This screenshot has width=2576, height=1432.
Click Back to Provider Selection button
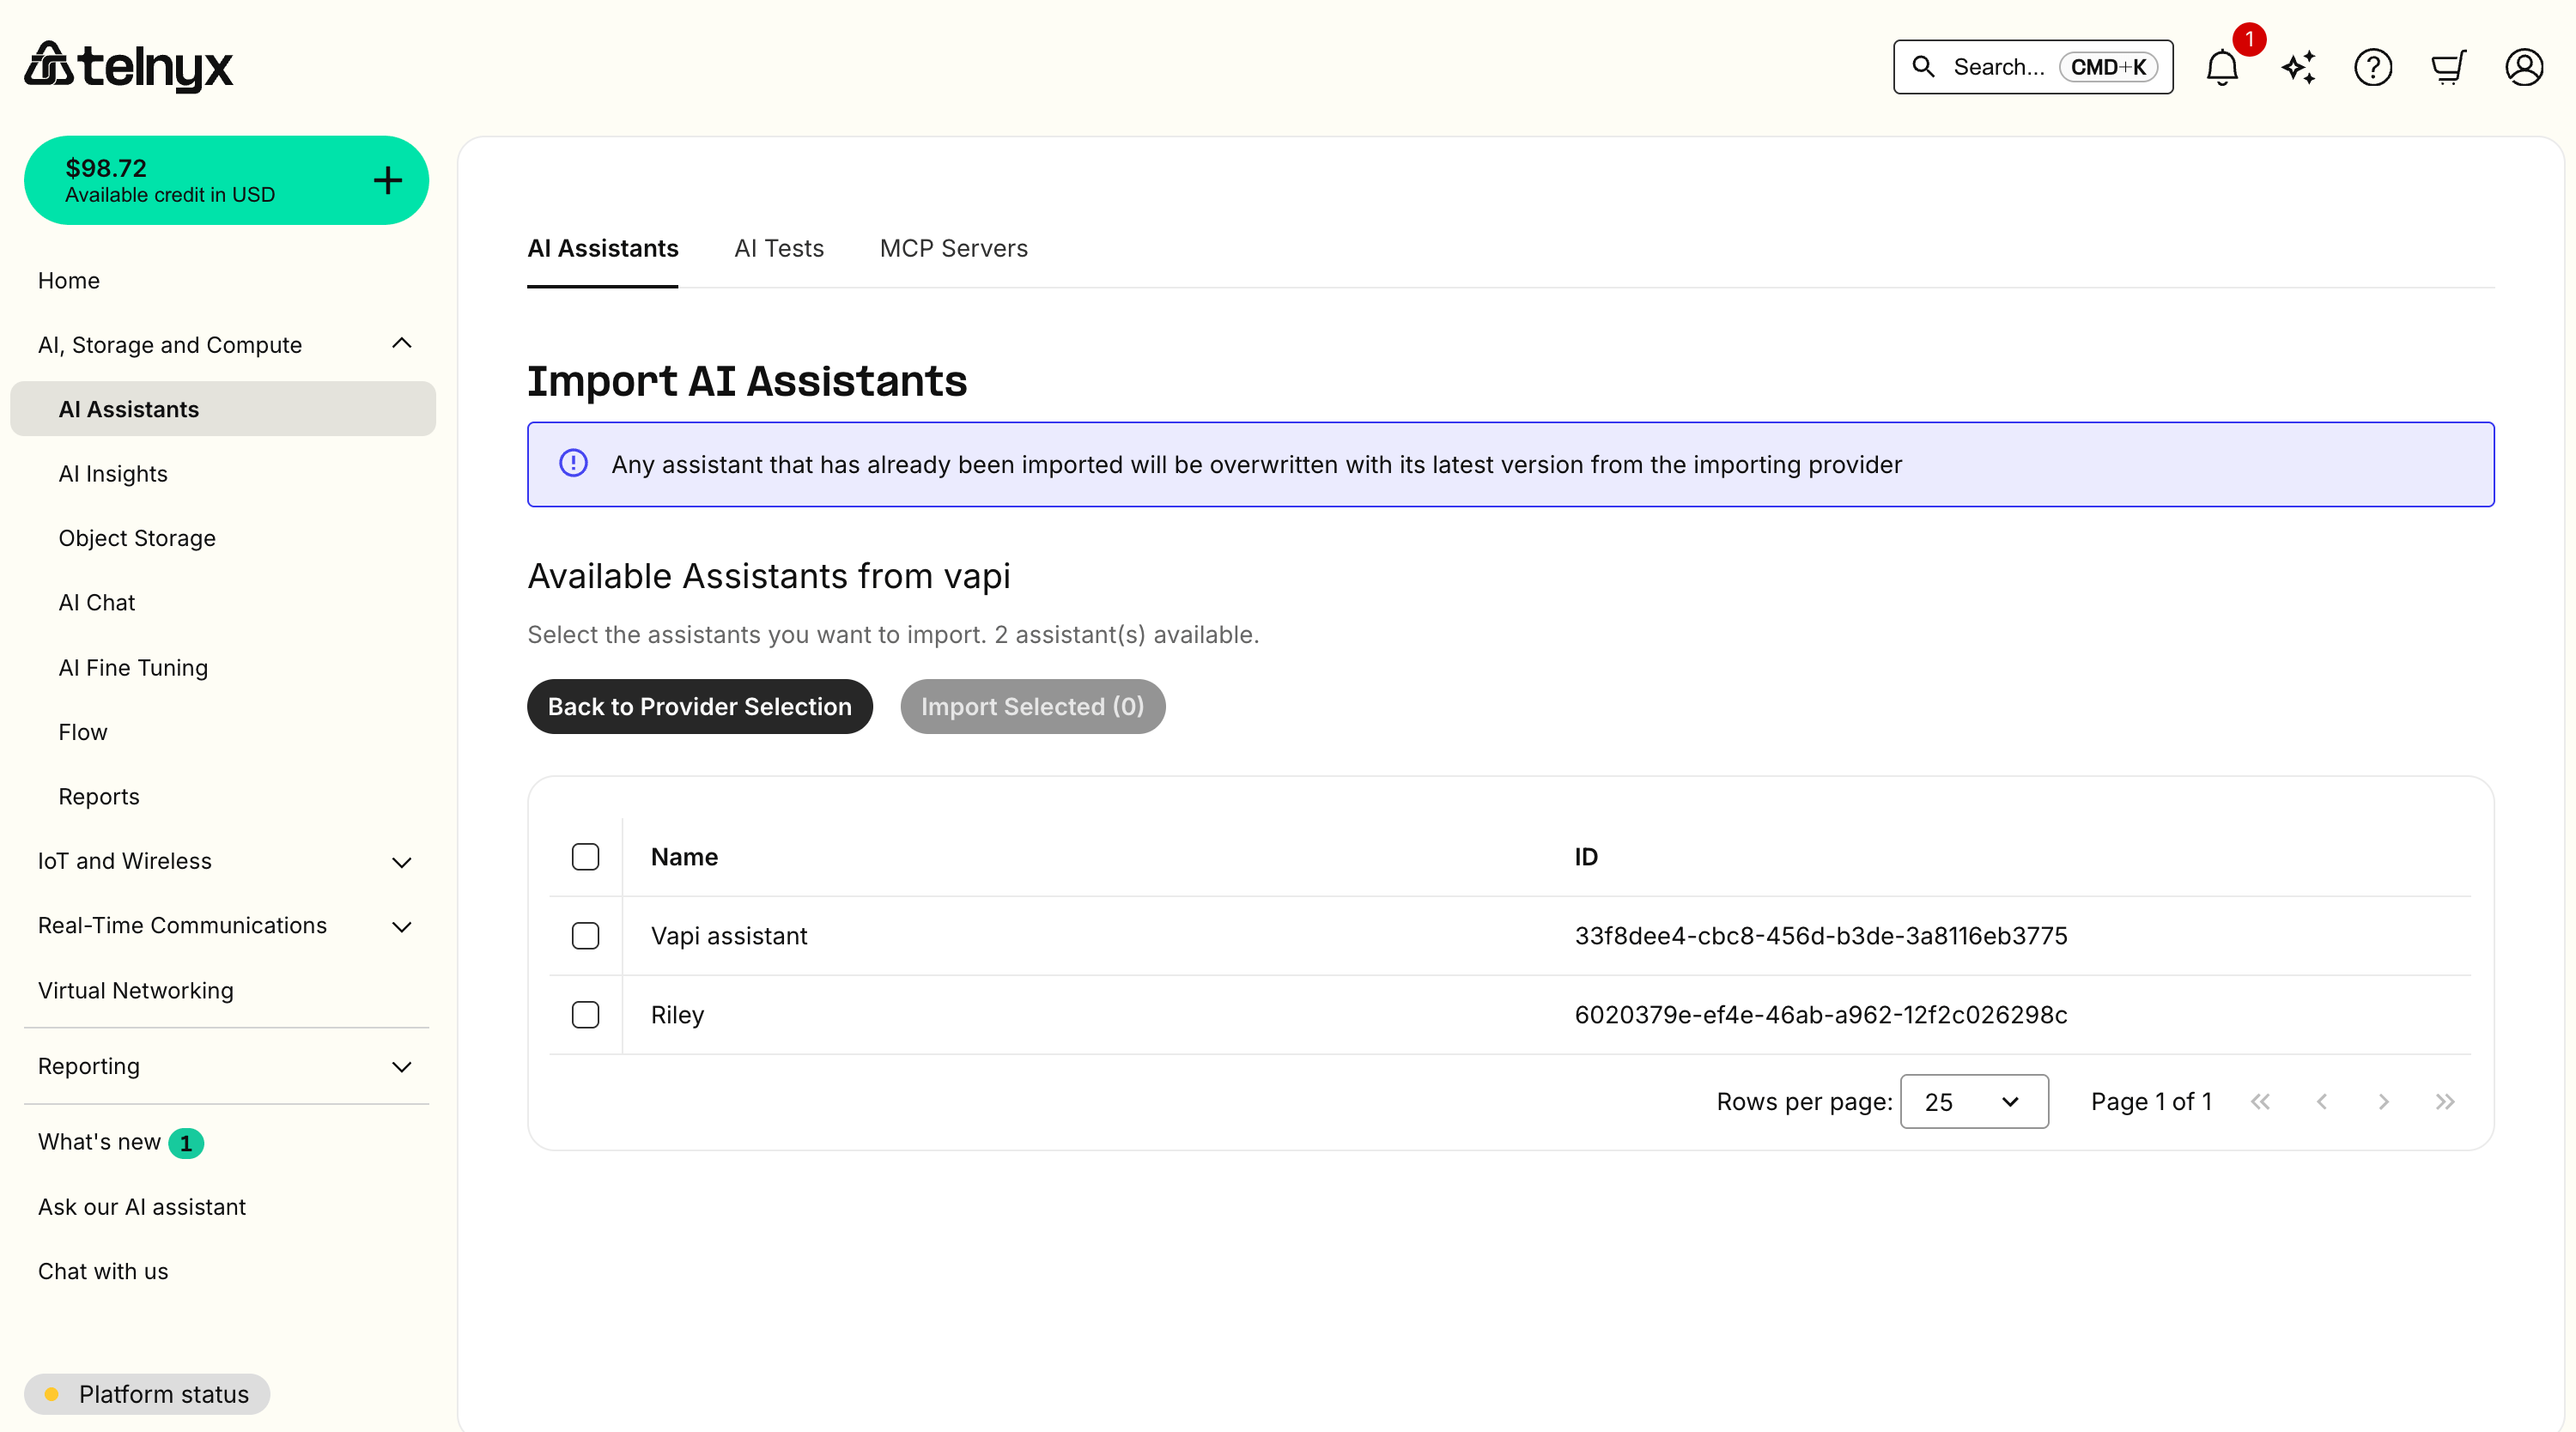(699, 706)
